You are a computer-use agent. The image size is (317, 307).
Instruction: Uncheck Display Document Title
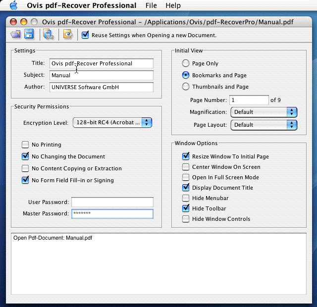pos(186,188)
